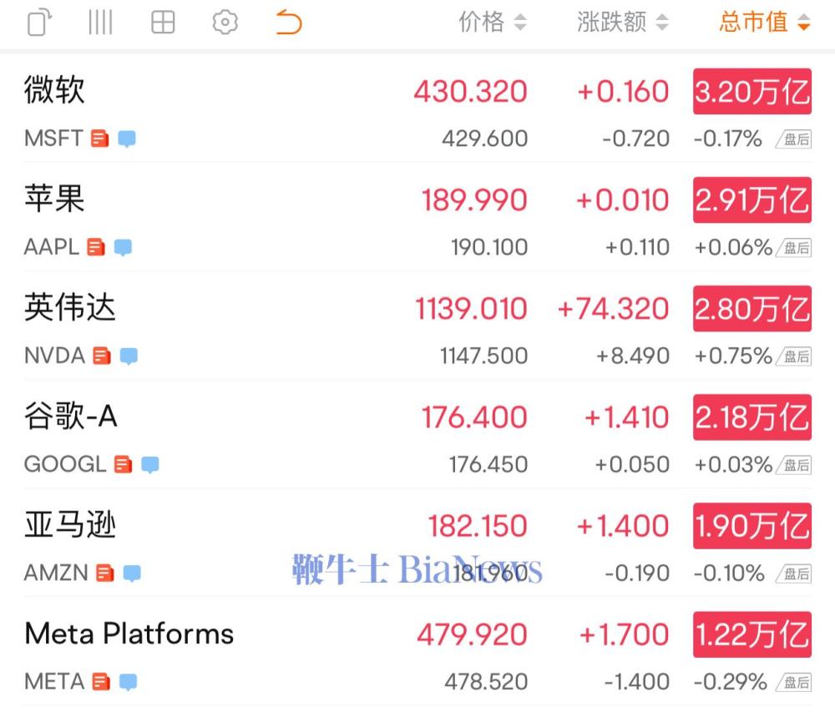This screenshot has width=835, height=712.
Task: Select the vertical columns view icon
Action: (x=100, y=23)
